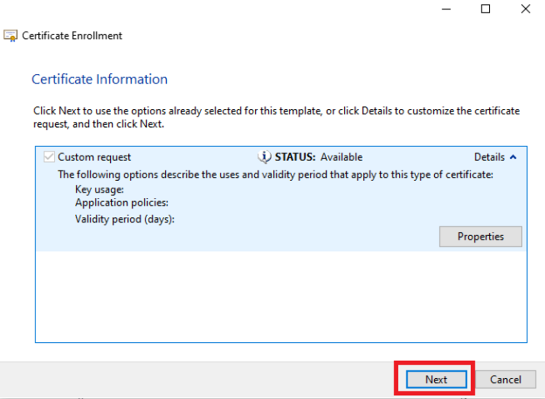This screenshot has width=545, height=399.
Task: Collapse details using the chevron arrow
Action: [x=513, y=157]
